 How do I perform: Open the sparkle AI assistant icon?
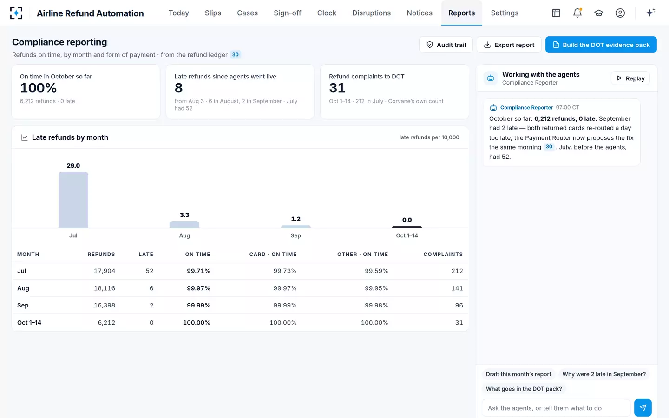[x=650, y=13]
